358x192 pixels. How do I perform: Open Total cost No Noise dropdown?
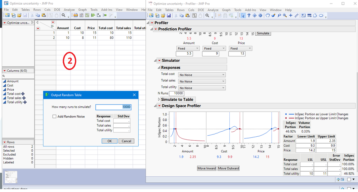[x=202, y=75]
